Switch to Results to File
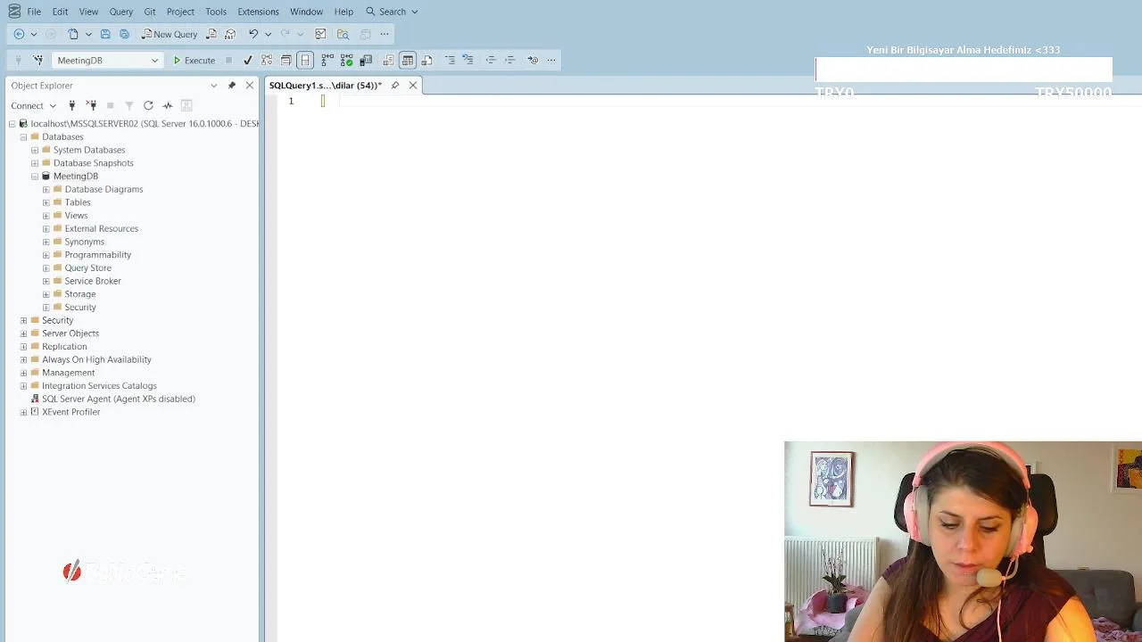1142x642 pixels. (x=427, y=60)
